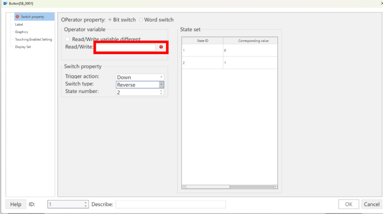
Task: Click the Help button
Action: click(x=16, y=204)
